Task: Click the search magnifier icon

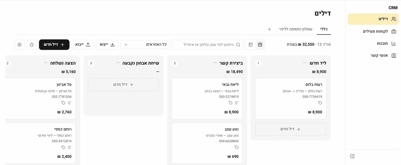Action: (238, 45)
